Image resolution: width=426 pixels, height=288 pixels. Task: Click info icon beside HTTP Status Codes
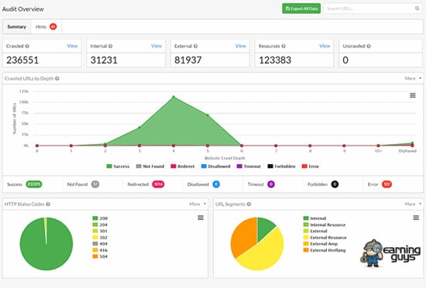48,204
